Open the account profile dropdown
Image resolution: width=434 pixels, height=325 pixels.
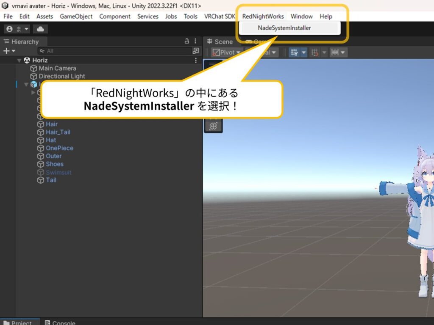pyautogui.click(x=17, y=29)
